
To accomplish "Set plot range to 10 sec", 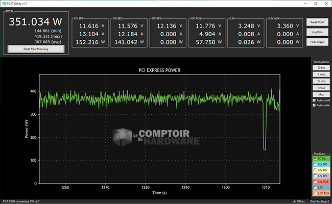I will [320, 67].
